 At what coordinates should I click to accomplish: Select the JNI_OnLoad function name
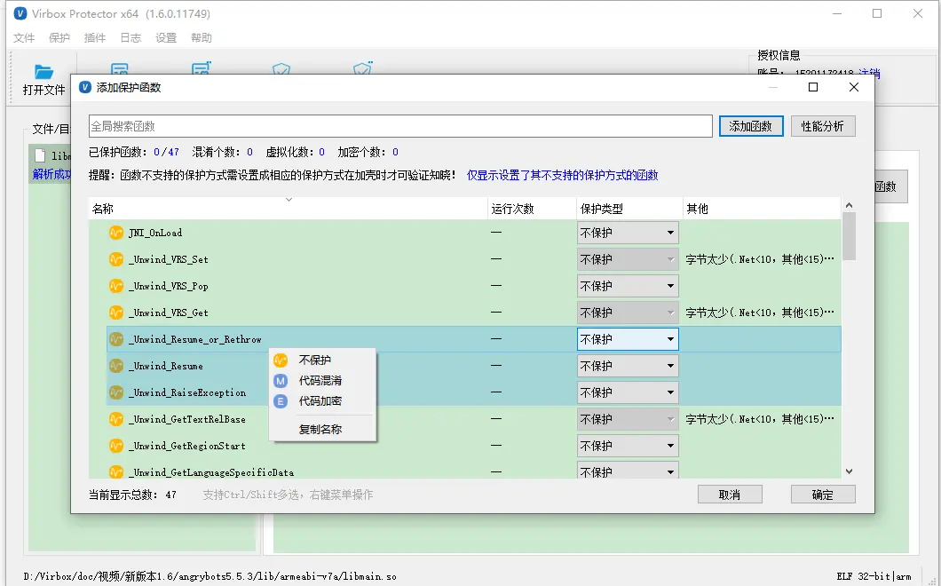tap(155, 233)
